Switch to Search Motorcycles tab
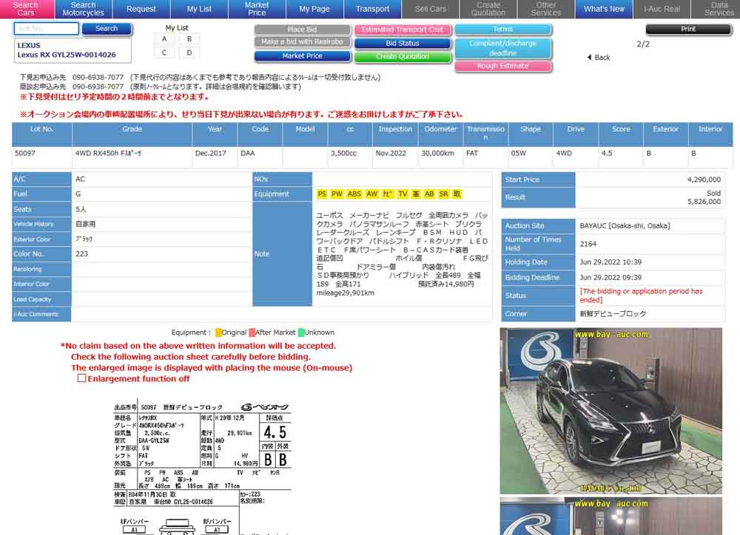Screen dimensions: 740x535 pyautogui.click(x=84, y=9)
